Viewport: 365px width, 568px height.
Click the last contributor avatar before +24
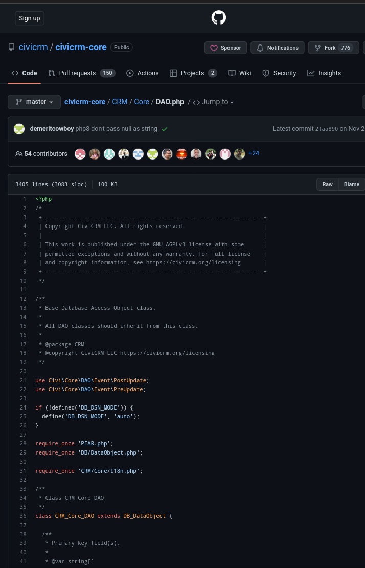click(x=239, y=154)
